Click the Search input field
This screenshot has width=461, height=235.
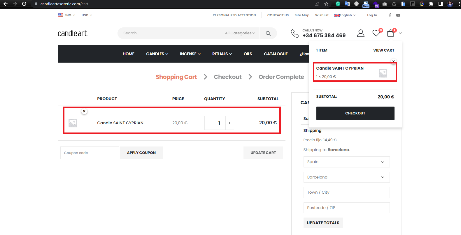170,33
